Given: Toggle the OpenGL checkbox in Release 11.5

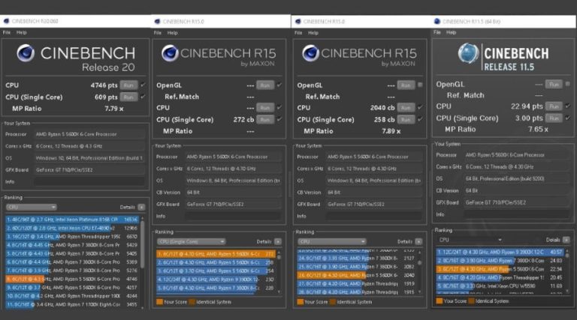Looking at the screenshot, I should coord(566,85).
